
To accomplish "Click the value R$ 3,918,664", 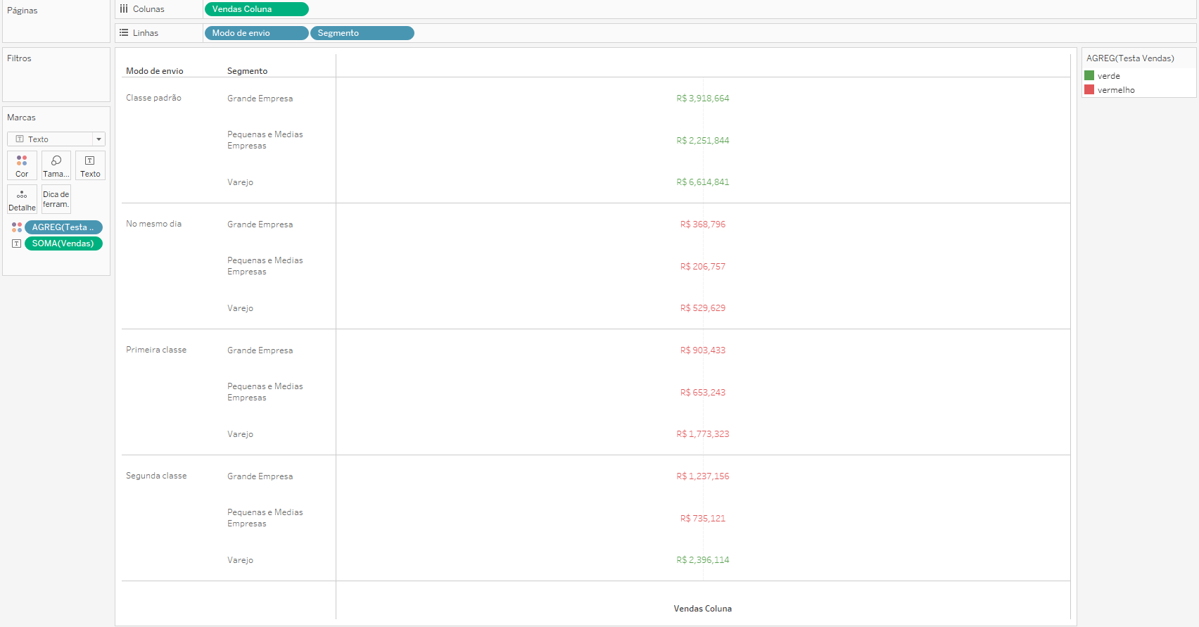I will click(x=703, y=99).
